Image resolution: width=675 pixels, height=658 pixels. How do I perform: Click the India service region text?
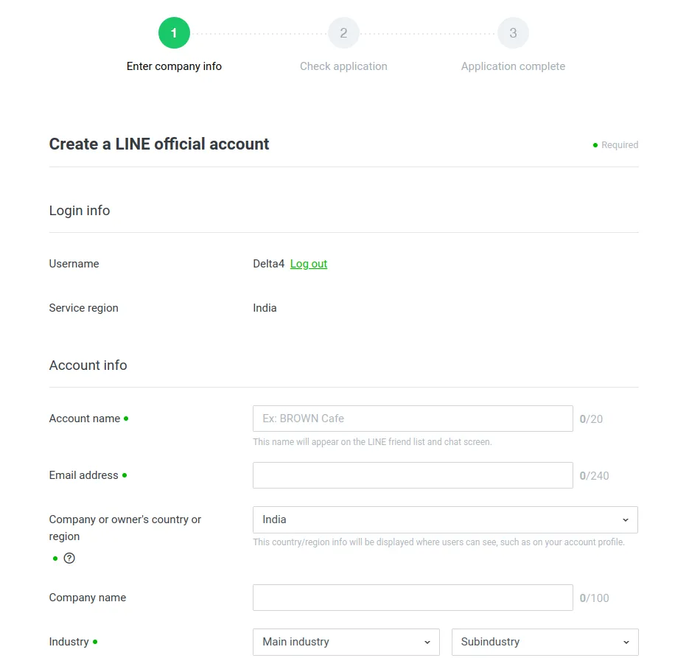(265, 308)
